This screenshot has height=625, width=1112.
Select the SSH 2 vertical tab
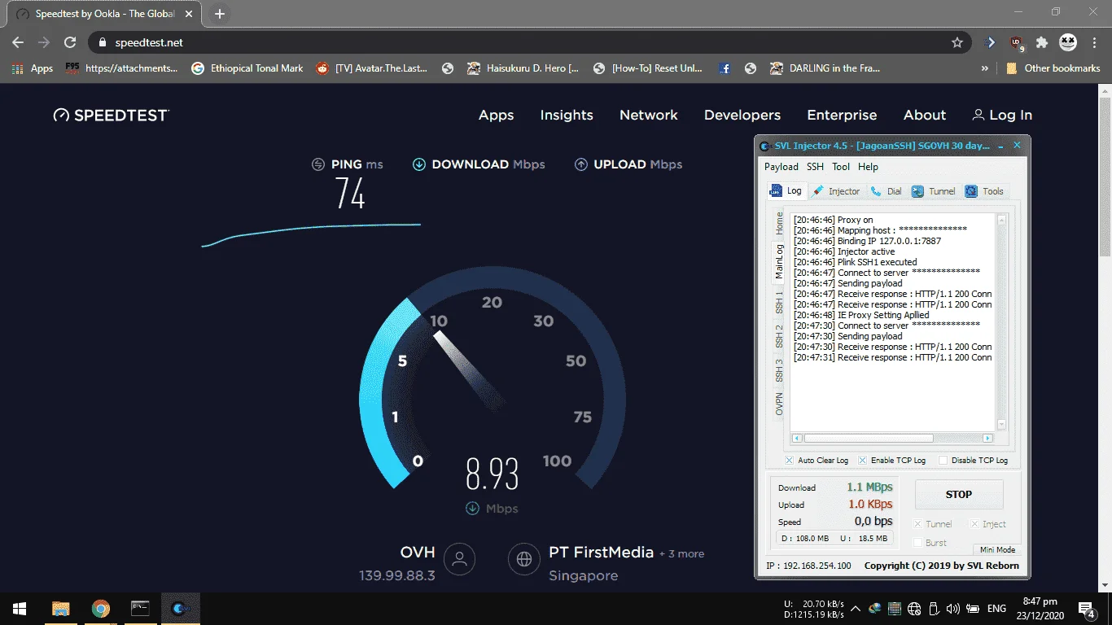[x=779, y=335]
